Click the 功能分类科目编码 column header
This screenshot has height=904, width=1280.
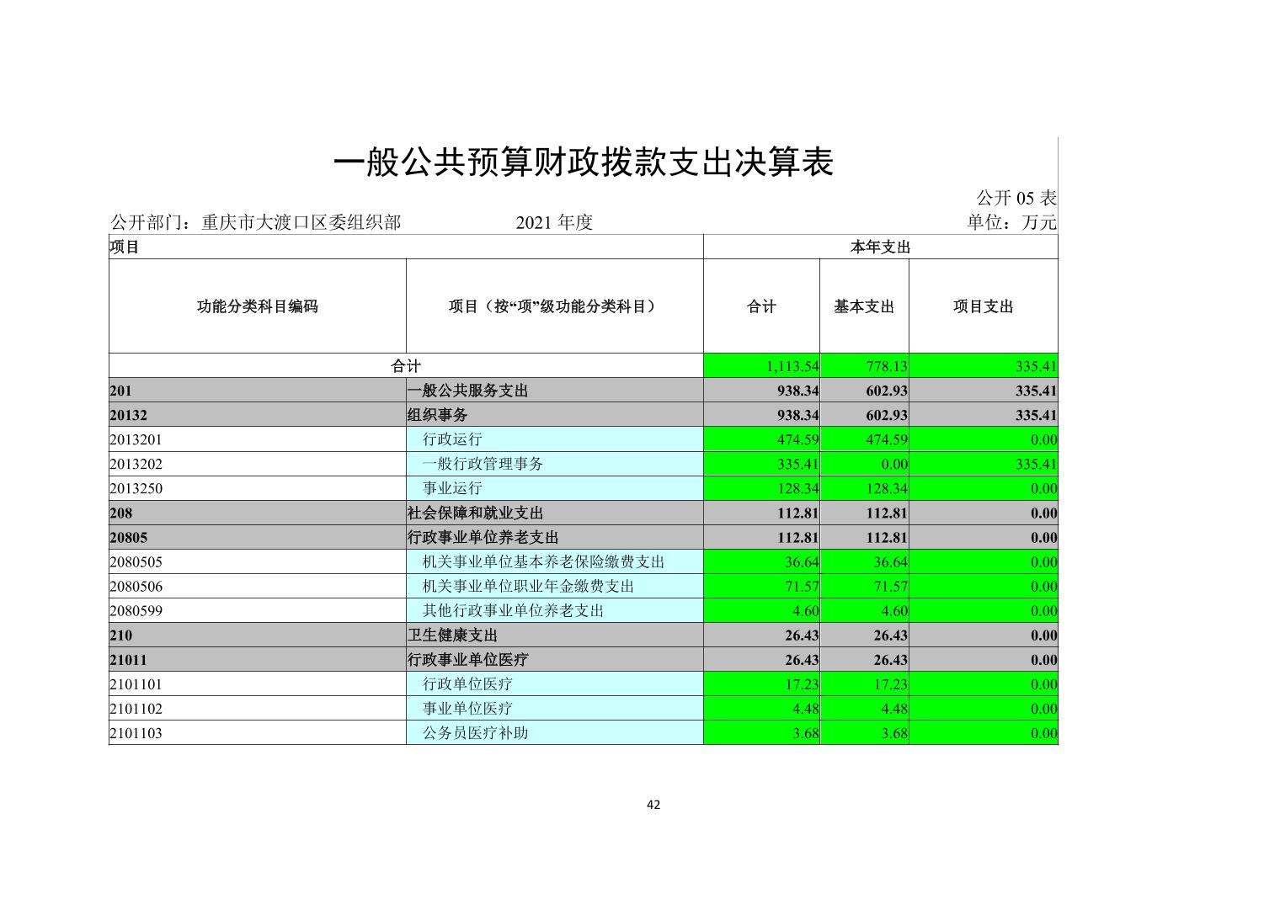coord(257,306)
